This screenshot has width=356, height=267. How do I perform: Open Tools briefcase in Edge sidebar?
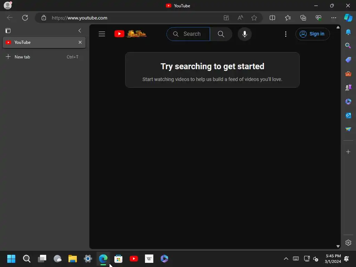coord(348,74)
